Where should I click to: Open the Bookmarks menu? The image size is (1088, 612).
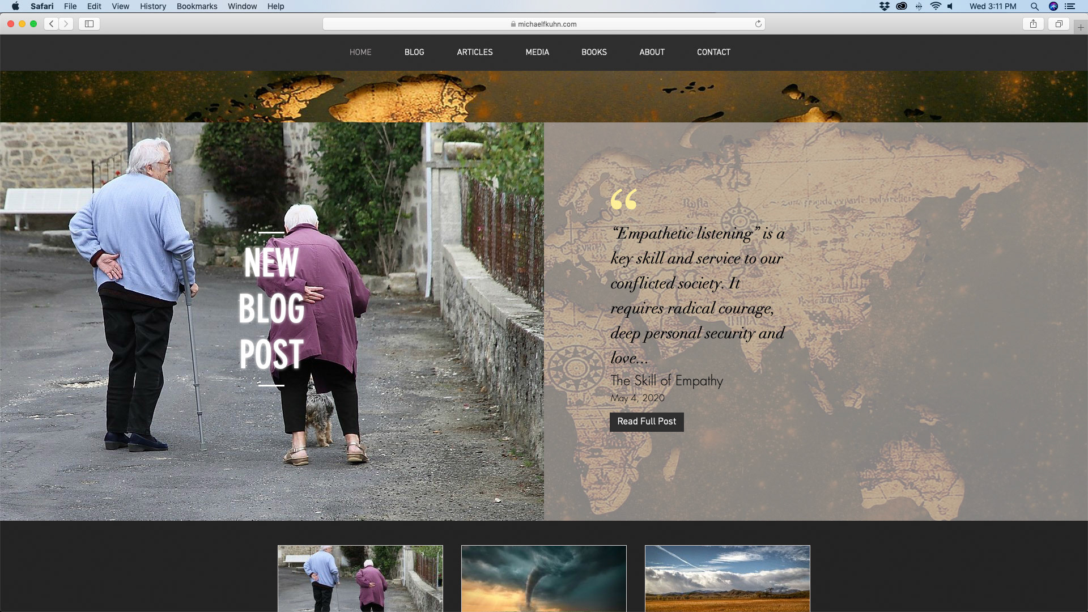(197, 6)
